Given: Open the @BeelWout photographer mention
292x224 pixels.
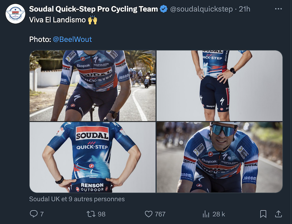Looking at the screenshot, I should click(x=72, y=39).
